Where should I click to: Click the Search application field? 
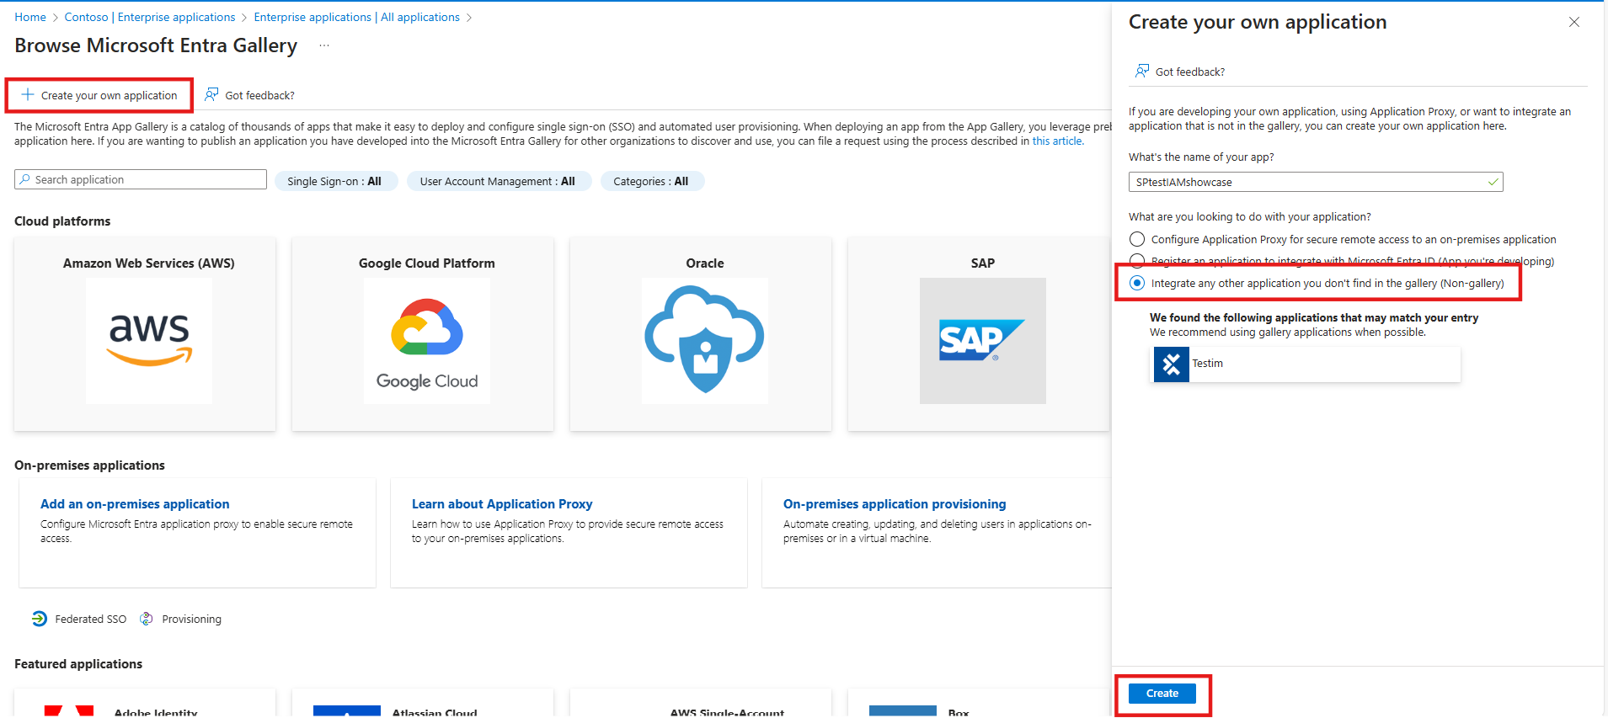141,179
